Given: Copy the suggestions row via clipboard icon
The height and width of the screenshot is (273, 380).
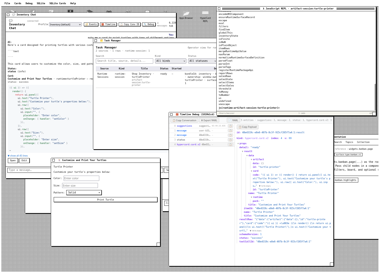Looking at the screenshot, I should click(x=230, y=126).
